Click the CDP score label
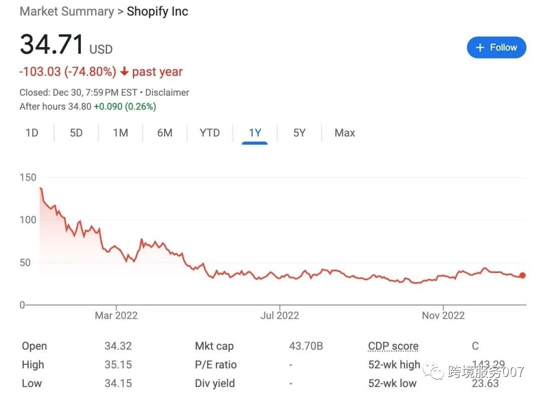 [x=393, y=346]
